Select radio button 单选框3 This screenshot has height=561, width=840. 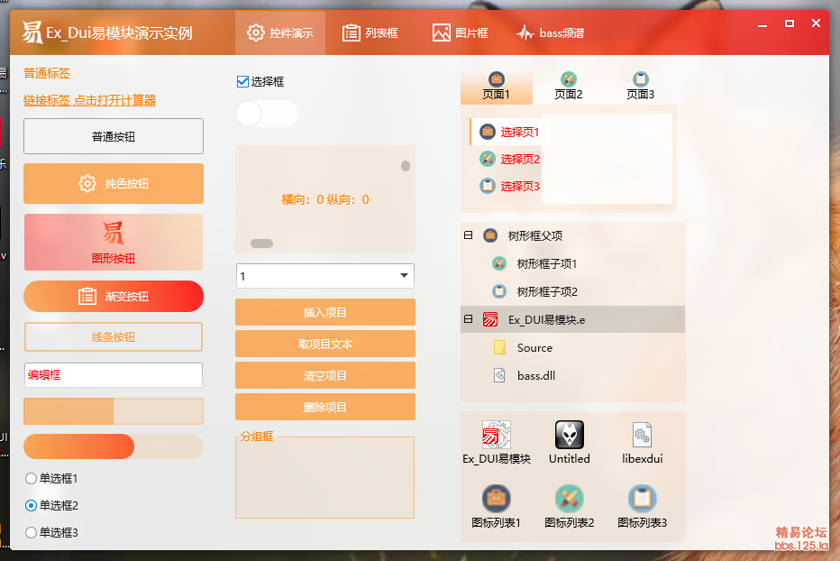[31, 532]
